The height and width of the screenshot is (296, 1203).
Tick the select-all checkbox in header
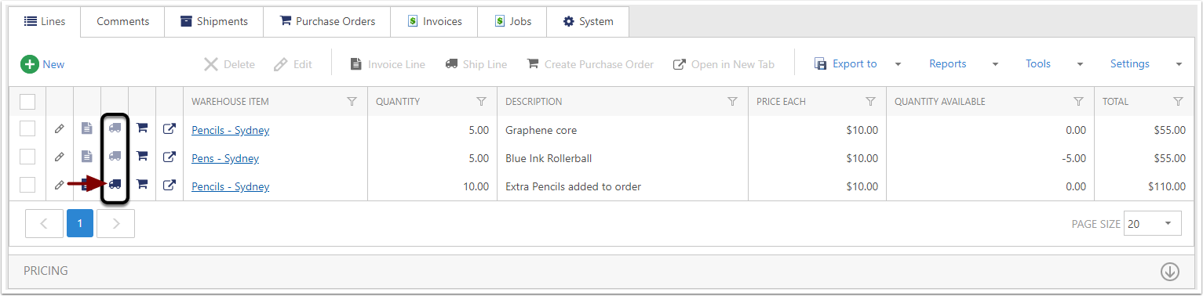click(x=27, y=102)
